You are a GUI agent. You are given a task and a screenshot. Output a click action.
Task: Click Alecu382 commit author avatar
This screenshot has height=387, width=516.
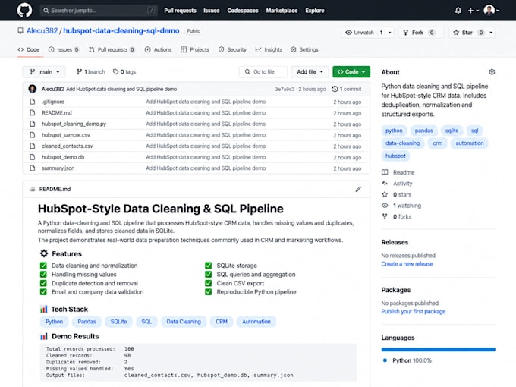pyautogui.click(x=32, y=89)
